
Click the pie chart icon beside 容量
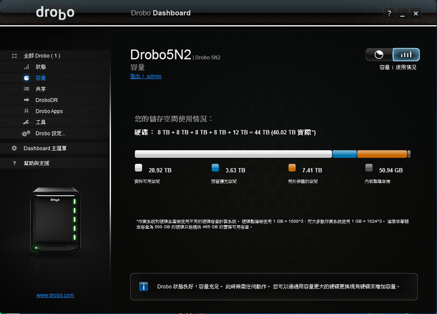[26, 78]
